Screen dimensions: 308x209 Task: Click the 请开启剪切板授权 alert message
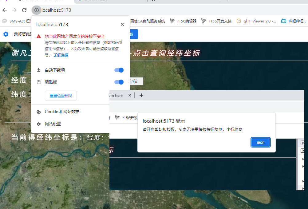192,129
